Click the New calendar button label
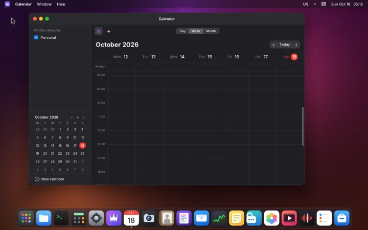The height and width of the screenshot is (230, 368). click(53, 179)
